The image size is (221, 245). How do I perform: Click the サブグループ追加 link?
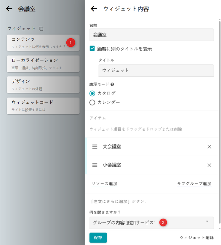coord(194,184)
